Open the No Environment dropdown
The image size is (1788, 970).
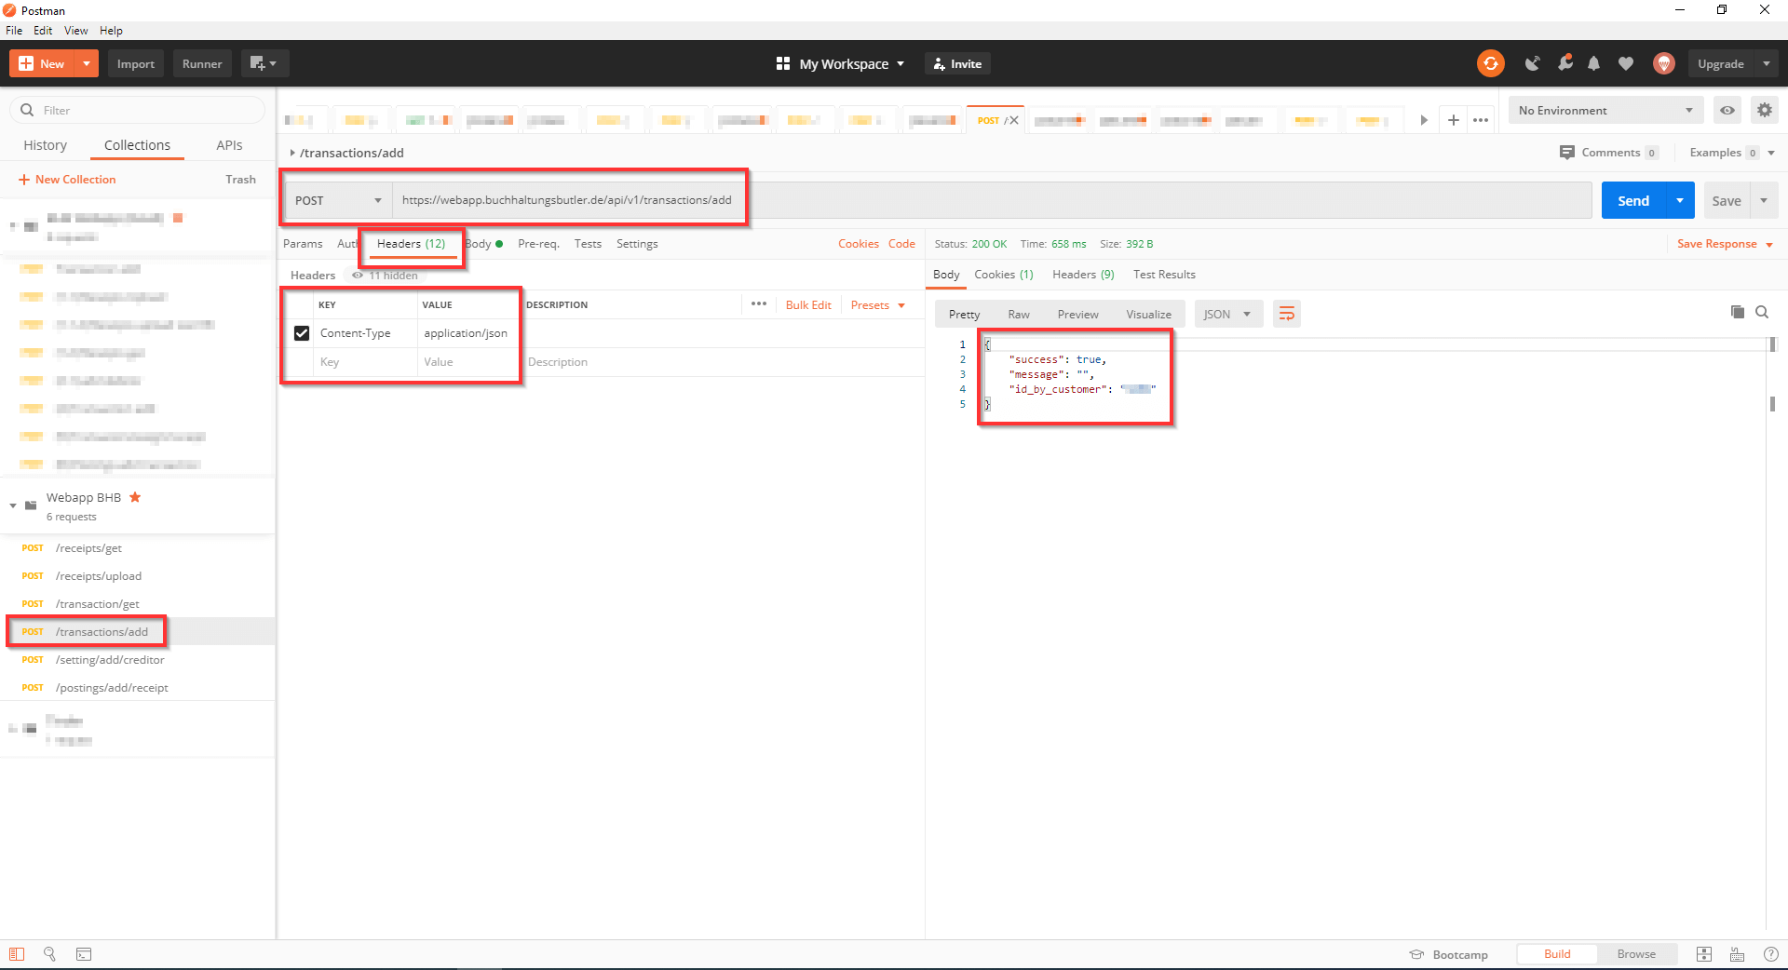pyautogui.click(x=1605, y=110)
